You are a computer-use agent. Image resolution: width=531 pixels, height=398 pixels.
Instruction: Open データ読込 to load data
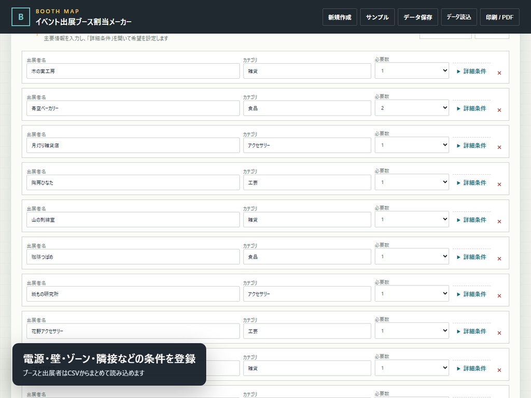(459, 17)
